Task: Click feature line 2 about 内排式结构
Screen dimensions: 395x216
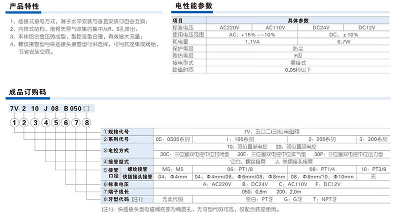Action: [74, 29]
